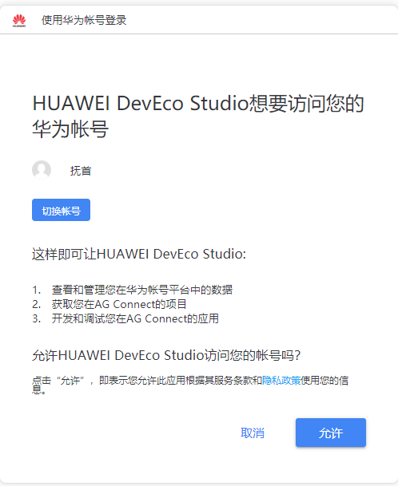The width and height of the screenshot is (398, 486).
Task: Select the username 抚首
Action: 81,171
